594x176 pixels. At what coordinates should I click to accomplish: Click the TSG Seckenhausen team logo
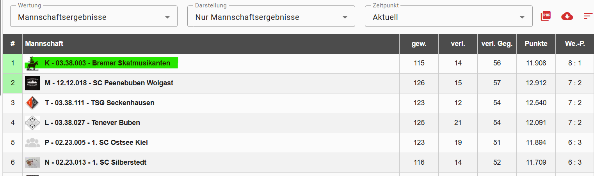tap(32, 103)
